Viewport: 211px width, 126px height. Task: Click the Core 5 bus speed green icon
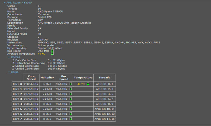coord(70,109)
